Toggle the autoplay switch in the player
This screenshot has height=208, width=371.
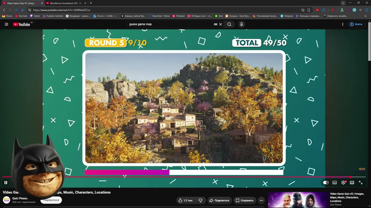pos(326,183)
